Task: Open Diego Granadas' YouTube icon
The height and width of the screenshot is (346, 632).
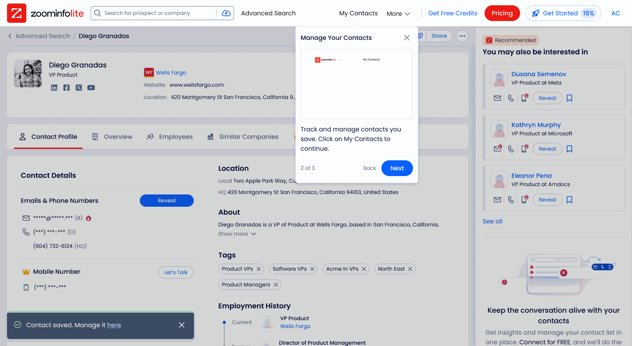Action: (x=91, y=88)
